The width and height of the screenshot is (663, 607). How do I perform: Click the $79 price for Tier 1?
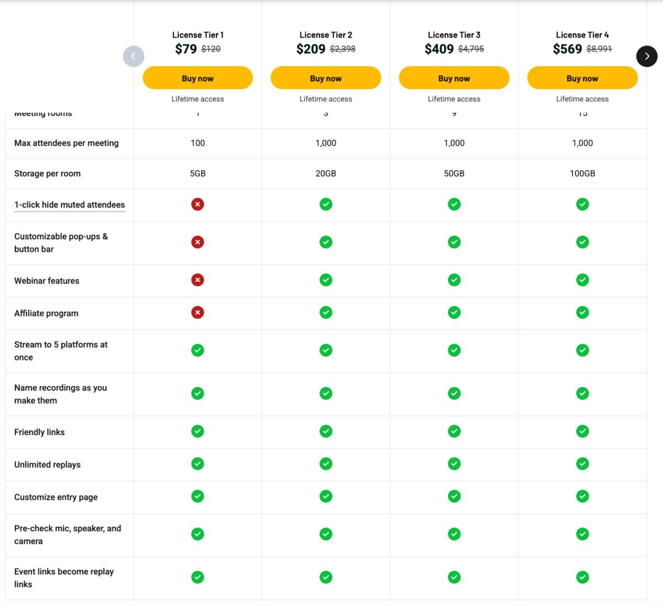coord(186,49)
